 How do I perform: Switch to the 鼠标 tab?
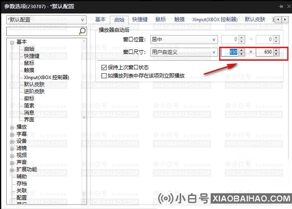[x=160, y=19]
